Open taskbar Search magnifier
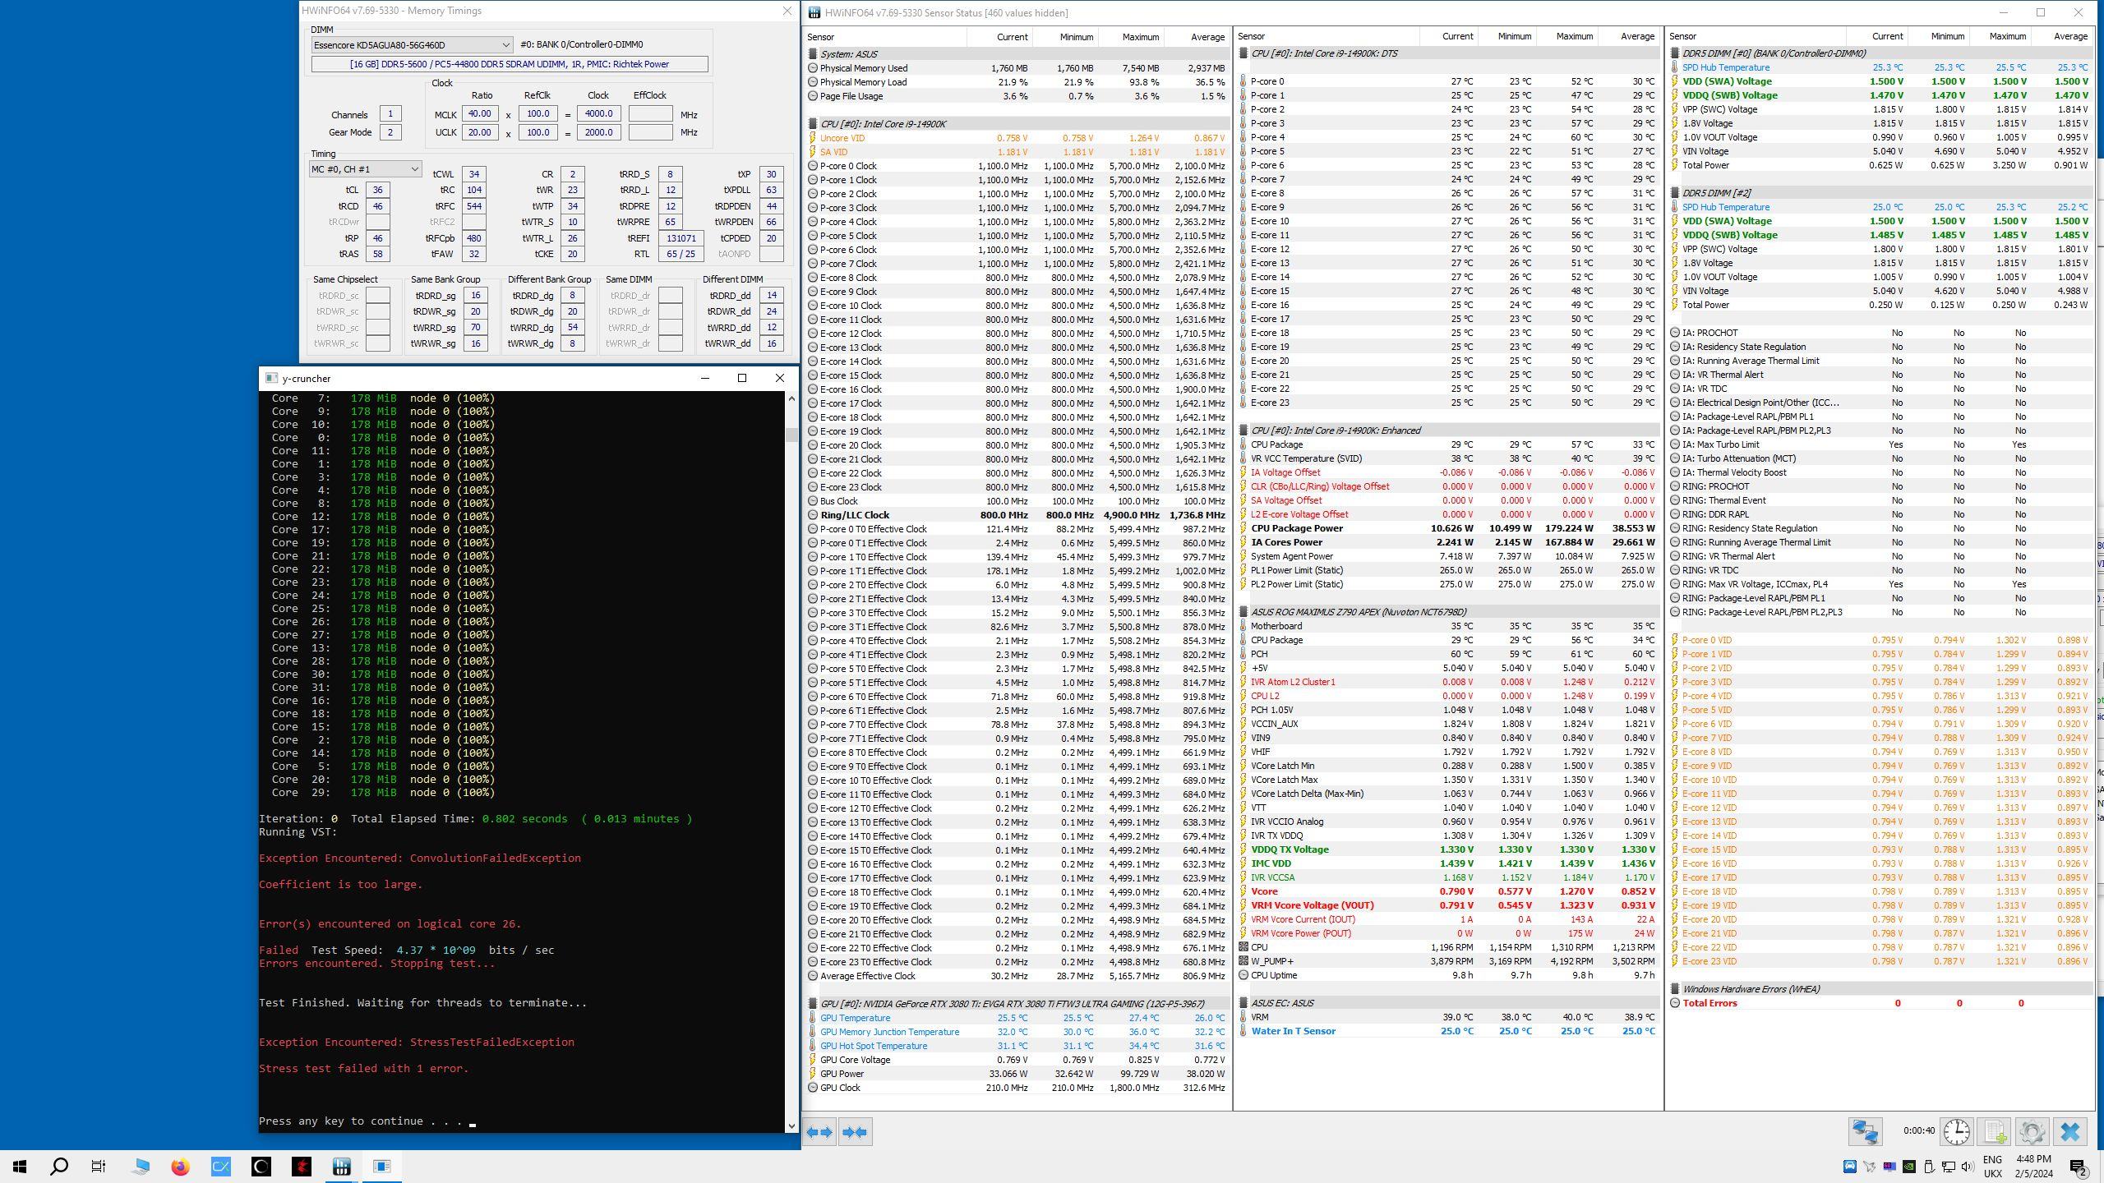The image size is (2104, 1183). tap(59, 1166)
